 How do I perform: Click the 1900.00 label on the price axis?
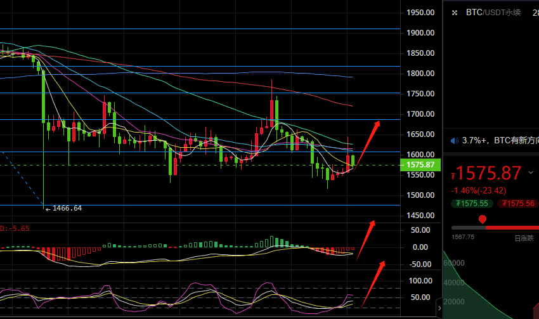pyautogui.click(x=420, y=33)
